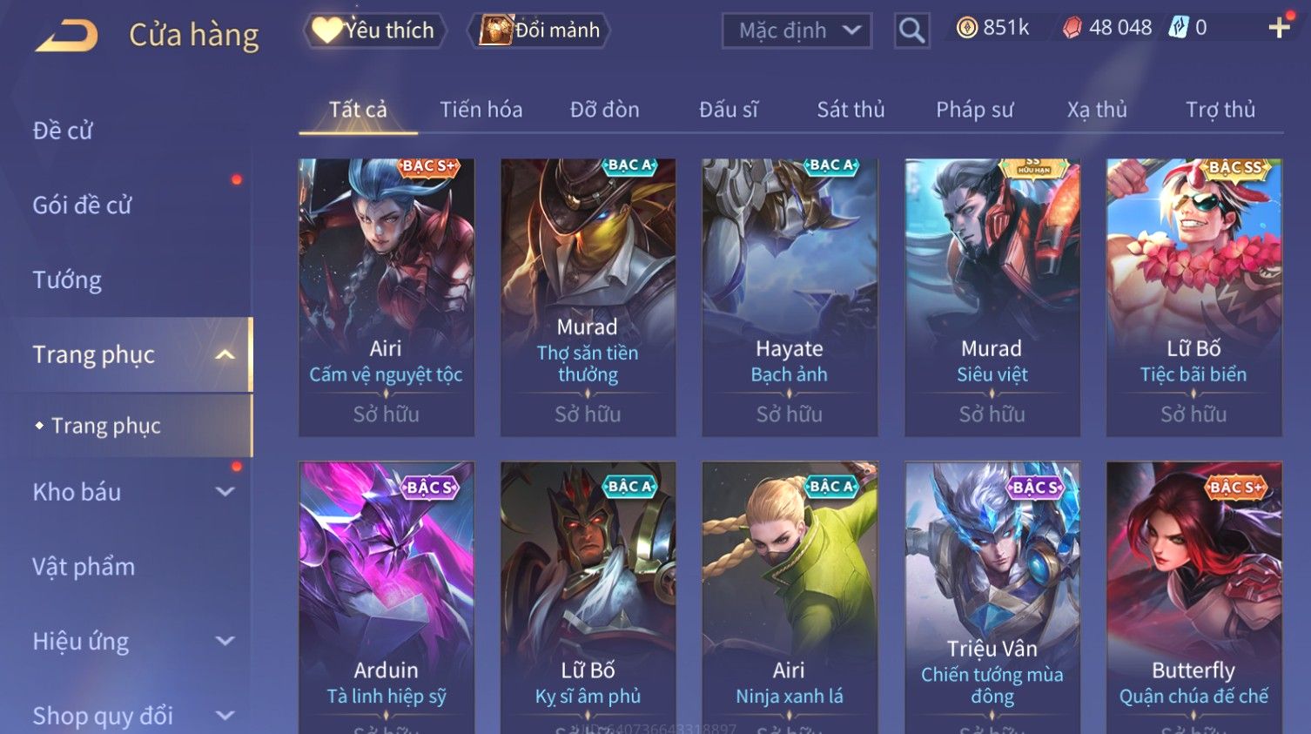Expand the Kho báu sidebar section
The image size is (1311, 734).
point(225,492)
